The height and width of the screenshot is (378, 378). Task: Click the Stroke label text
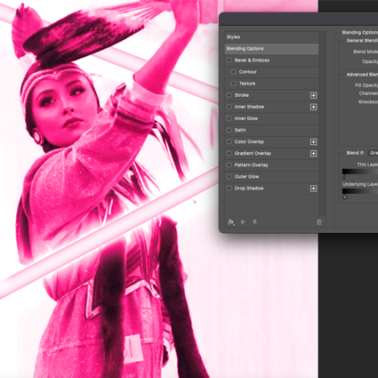click(241, 95)
